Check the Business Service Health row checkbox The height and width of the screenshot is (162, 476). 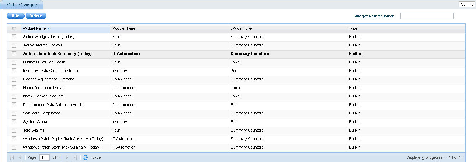pyautogui.click(x=14, y=62)
